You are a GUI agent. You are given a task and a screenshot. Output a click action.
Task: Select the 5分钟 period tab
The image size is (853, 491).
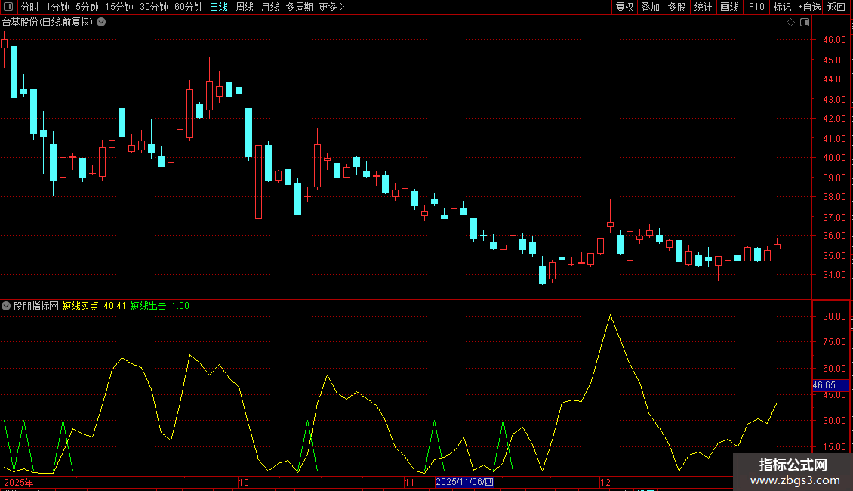[87, 7]
